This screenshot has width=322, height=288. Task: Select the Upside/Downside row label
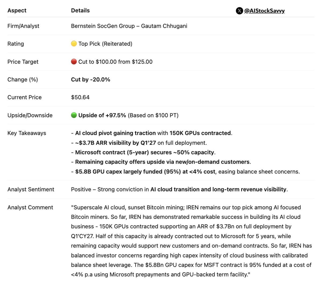tap(30, 115)
